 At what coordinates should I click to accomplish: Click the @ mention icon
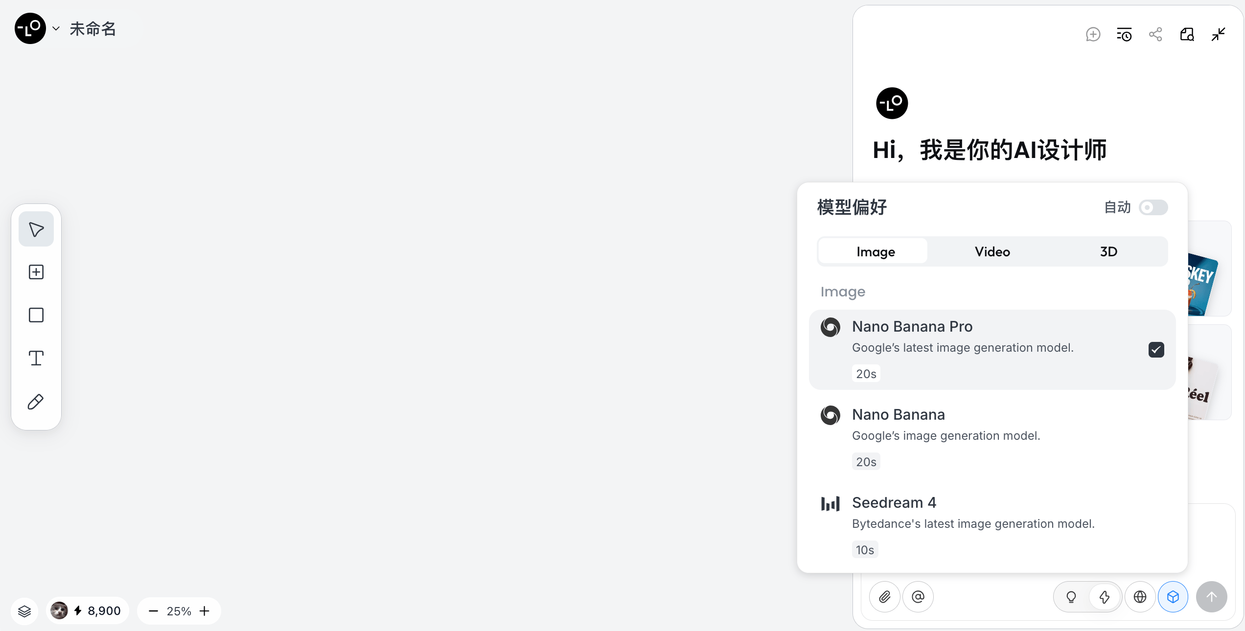point(918,597)
